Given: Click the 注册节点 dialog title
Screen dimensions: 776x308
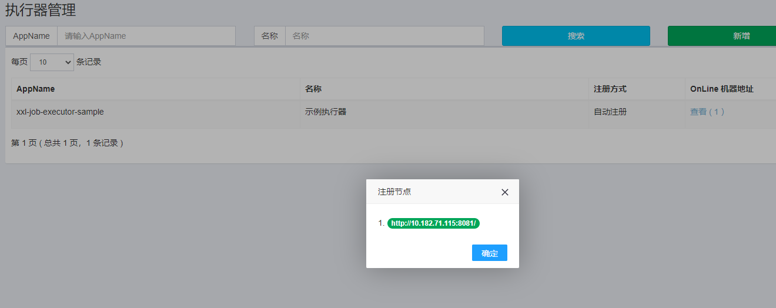Looking at the screenshot, I should 394,192.
